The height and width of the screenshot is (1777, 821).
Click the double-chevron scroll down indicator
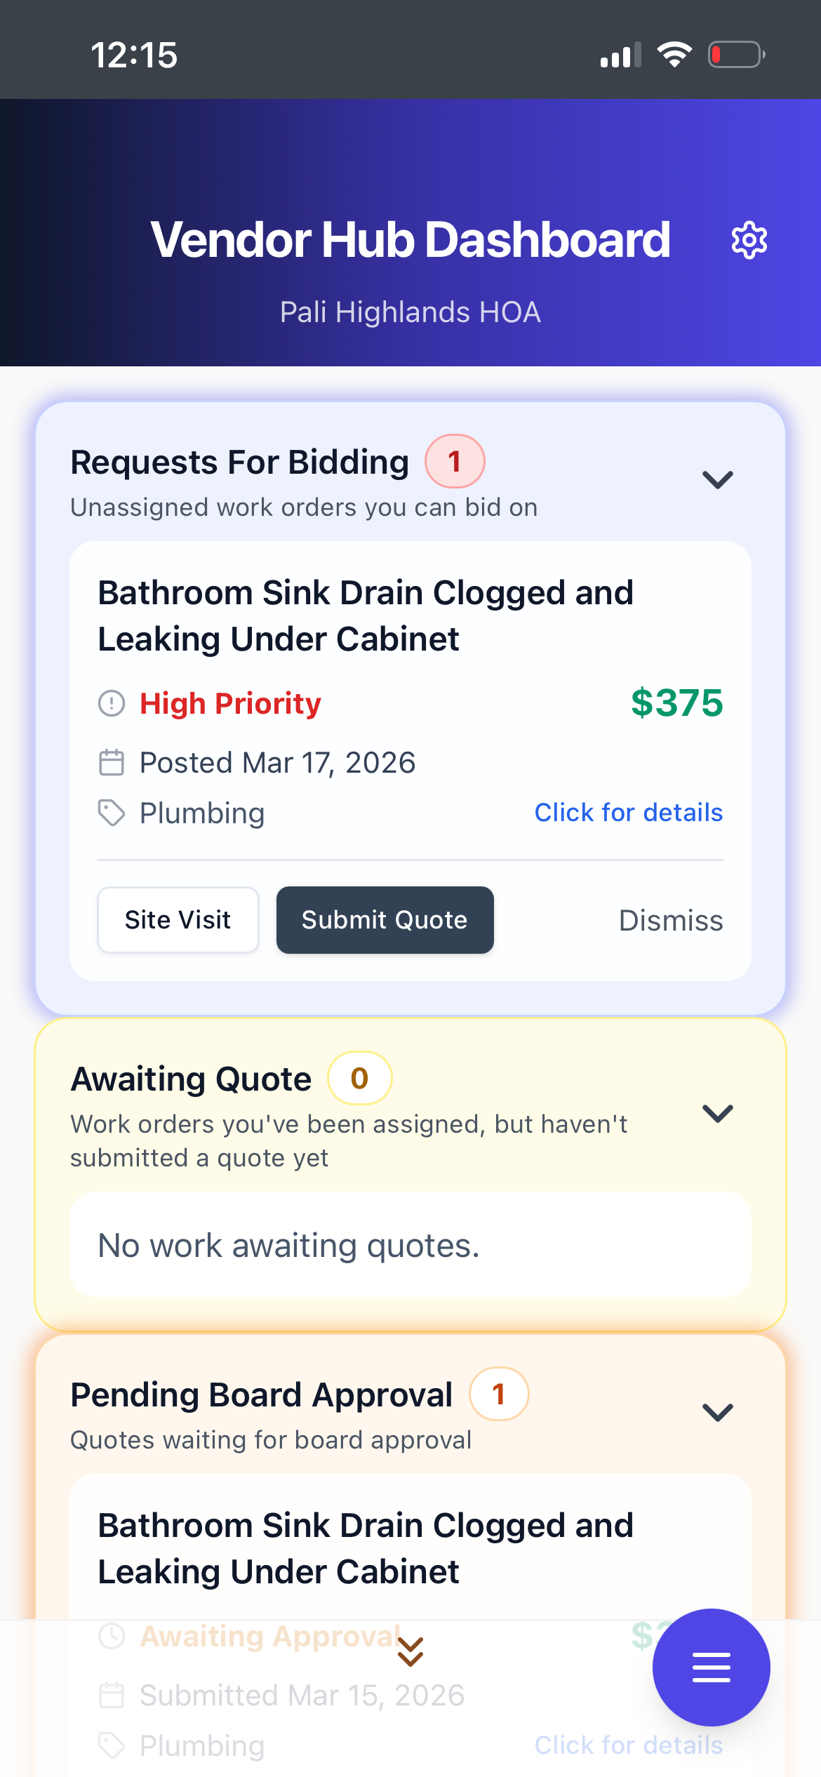[x=410, y=1651]
